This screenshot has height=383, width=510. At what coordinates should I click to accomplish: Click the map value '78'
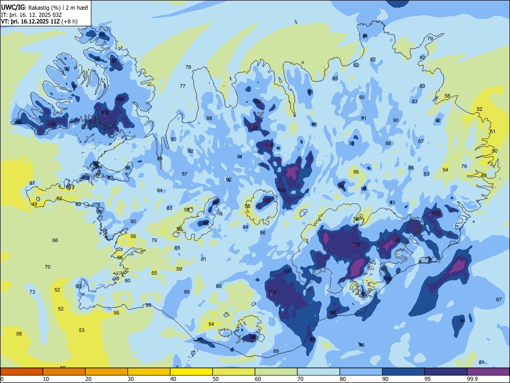click(188, 67)
